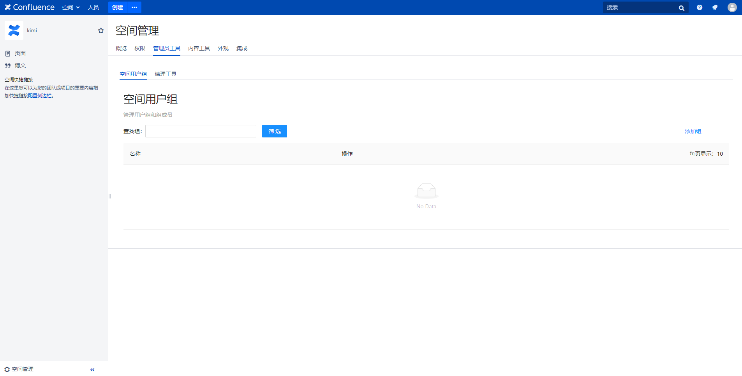Screen dimensions: 742x376
Task: Open the help question mark icon
Action: 700,7
